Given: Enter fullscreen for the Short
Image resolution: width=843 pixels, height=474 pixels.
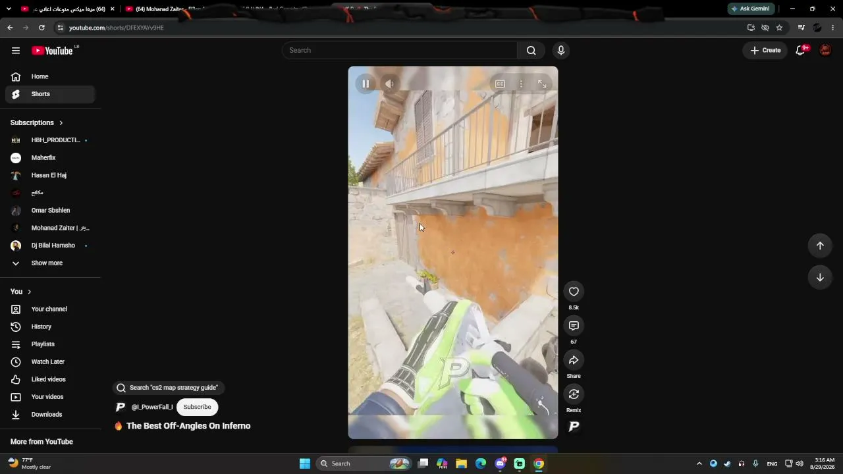Looking at the screenshot, I should coord(542,84).
